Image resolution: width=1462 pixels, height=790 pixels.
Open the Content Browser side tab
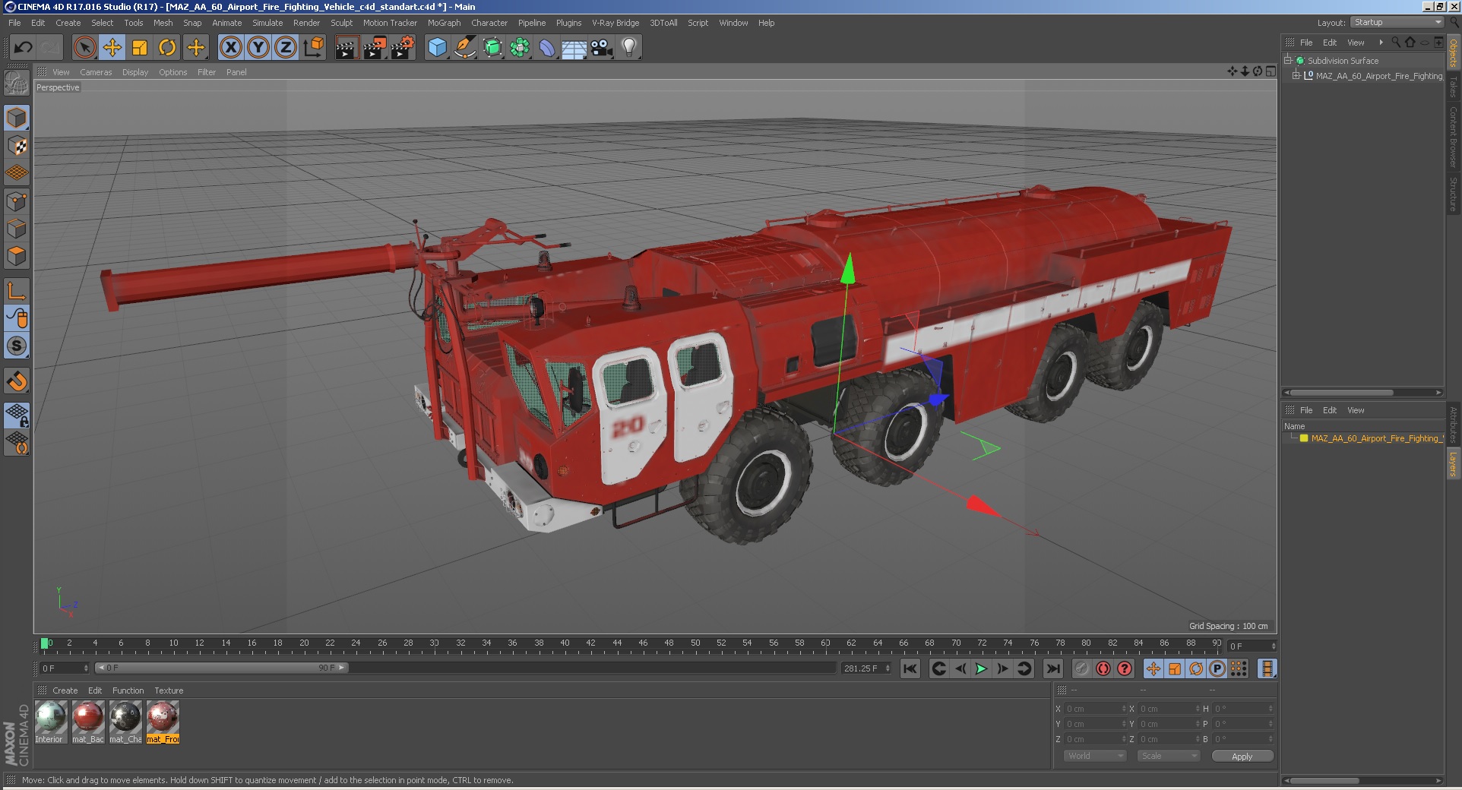tap(1453, 137)
